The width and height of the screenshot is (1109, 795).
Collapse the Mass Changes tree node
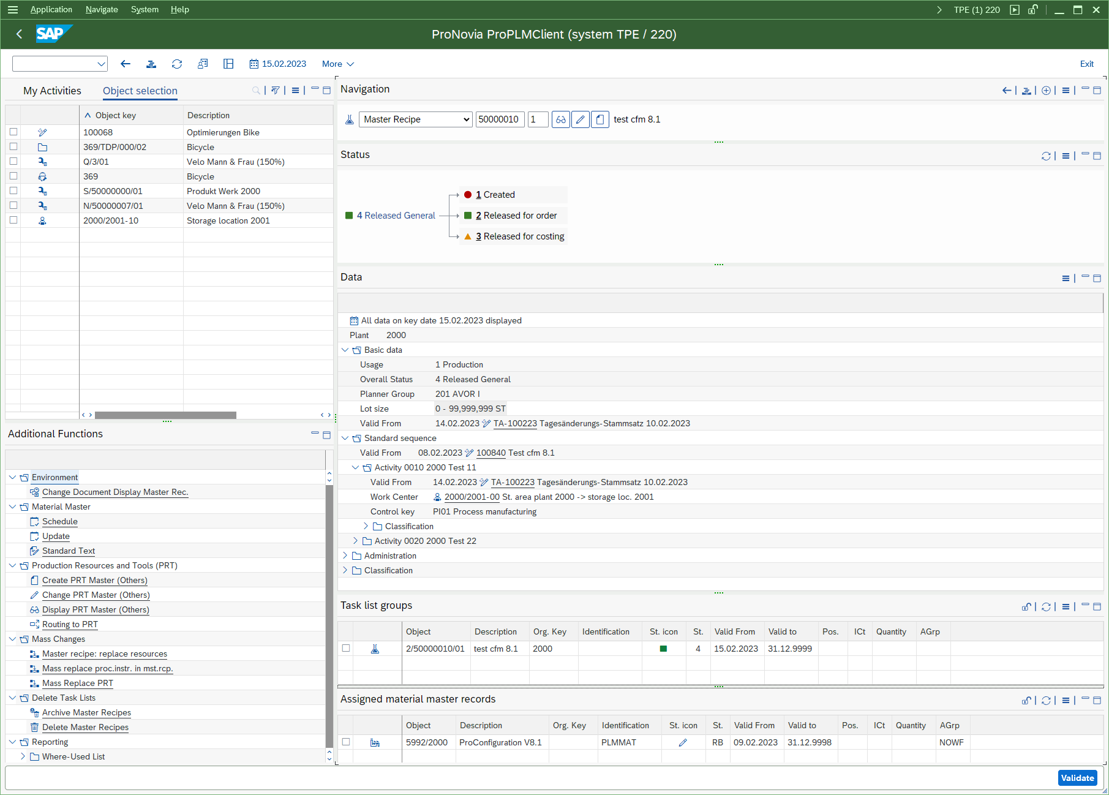coord(13,639)
